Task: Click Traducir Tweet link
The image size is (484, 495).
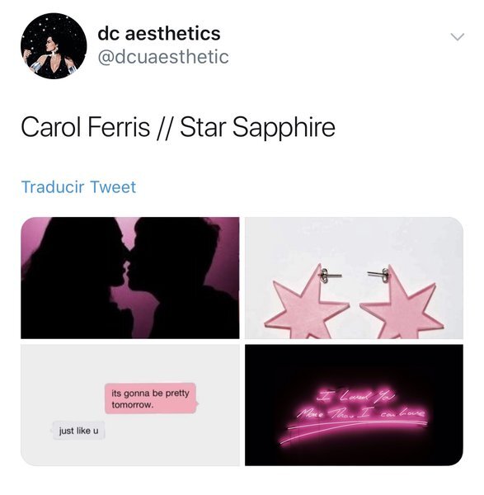Action: pyautogui.click(x=78, y=187)
